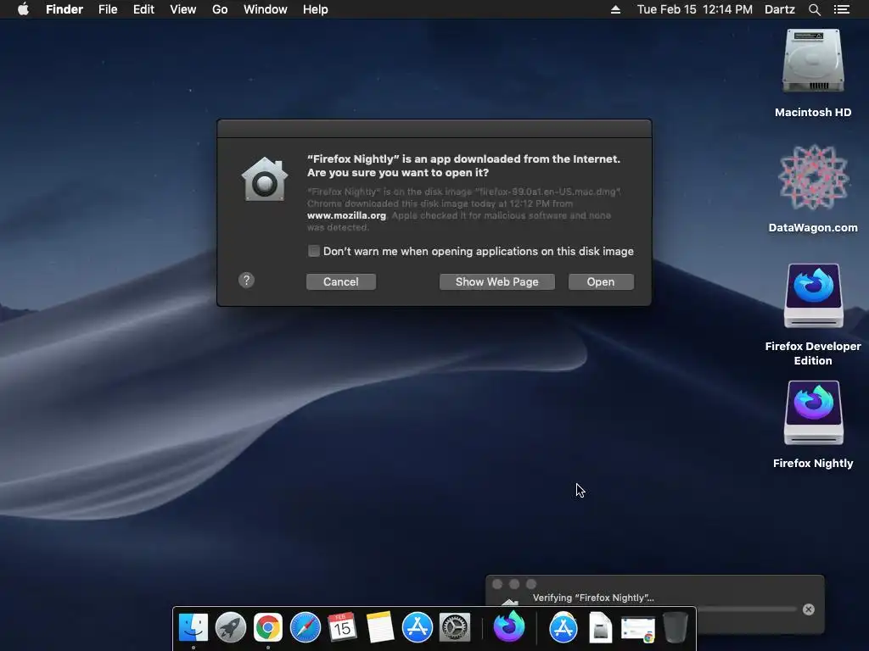
Task: Open the disk image document in dock
Action: [601, 628]
